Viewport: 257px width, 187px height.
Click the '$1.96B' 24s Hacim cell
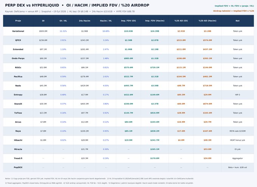pyautogui.click(x=85, y=31)
